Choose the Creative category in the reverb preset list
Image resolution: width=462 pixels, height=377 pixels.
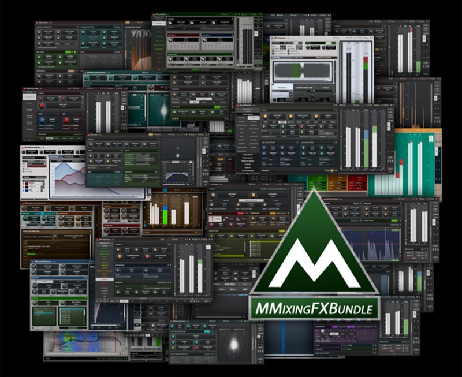tap(248, 165)
